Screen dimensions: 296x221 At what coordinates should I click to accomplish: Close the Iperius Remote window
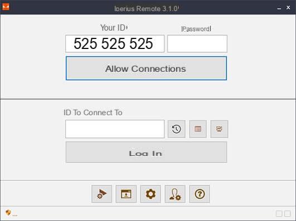(x=288, y=8)
